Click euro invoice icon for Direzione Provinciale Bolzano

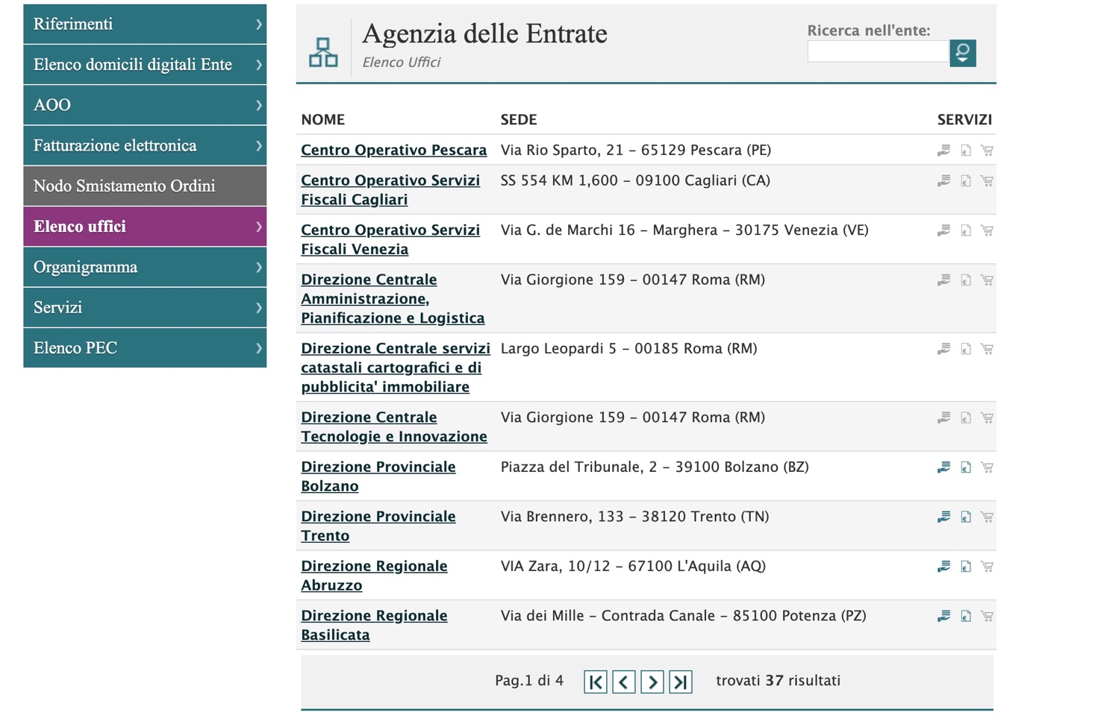click(x=965, y=467)
